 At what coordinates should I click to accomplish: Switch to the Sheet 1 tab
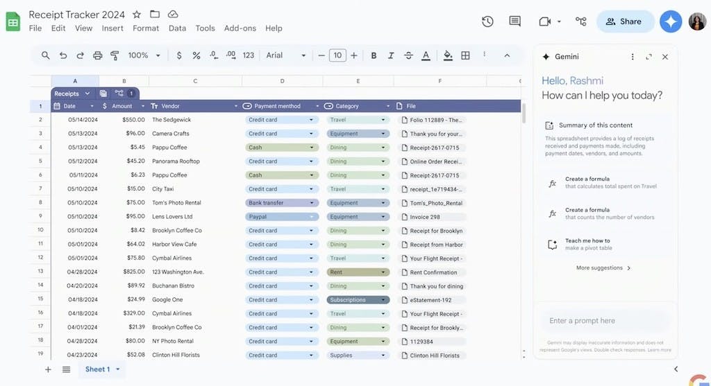[97, 369]
